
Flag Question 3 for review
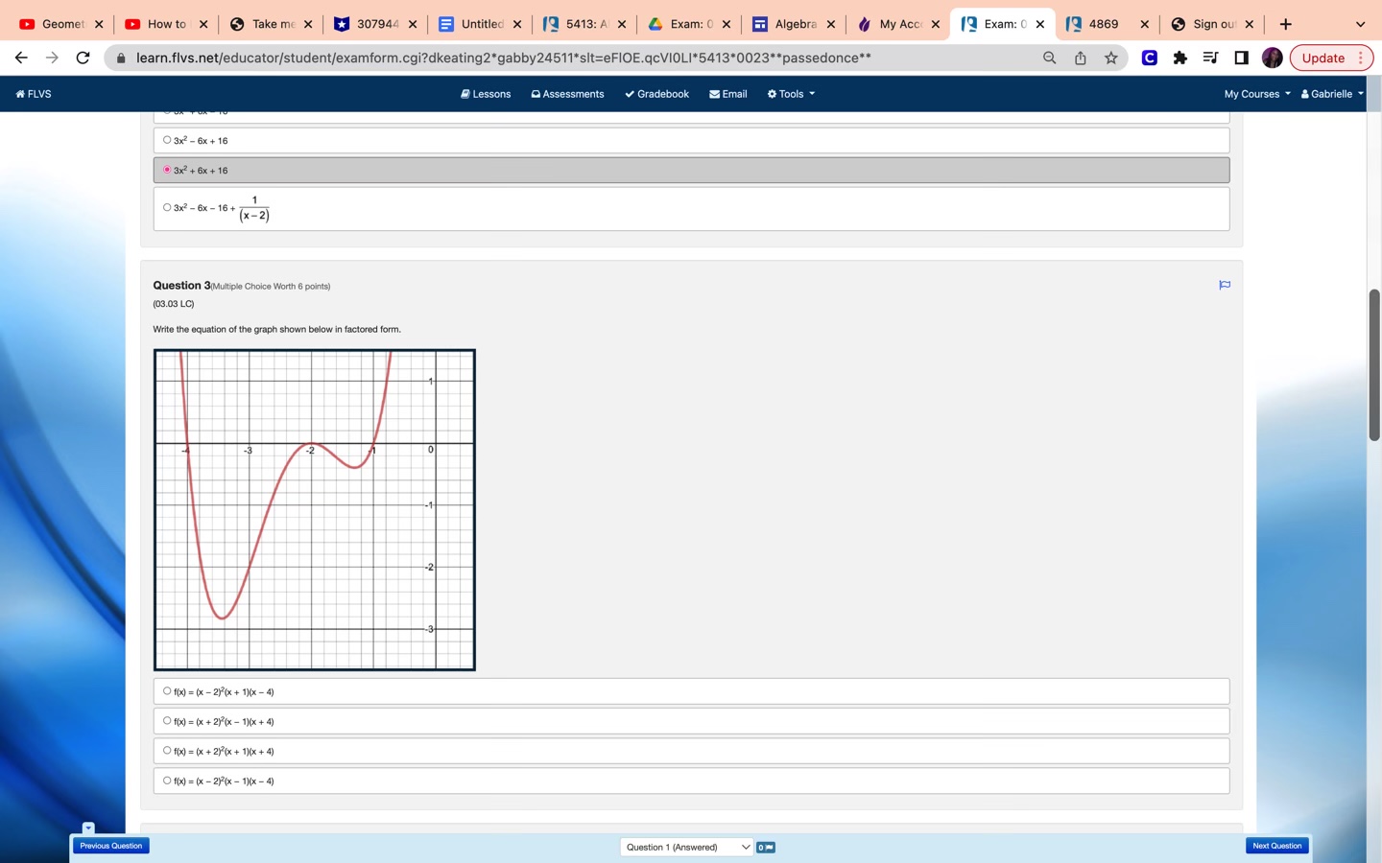1225,285
